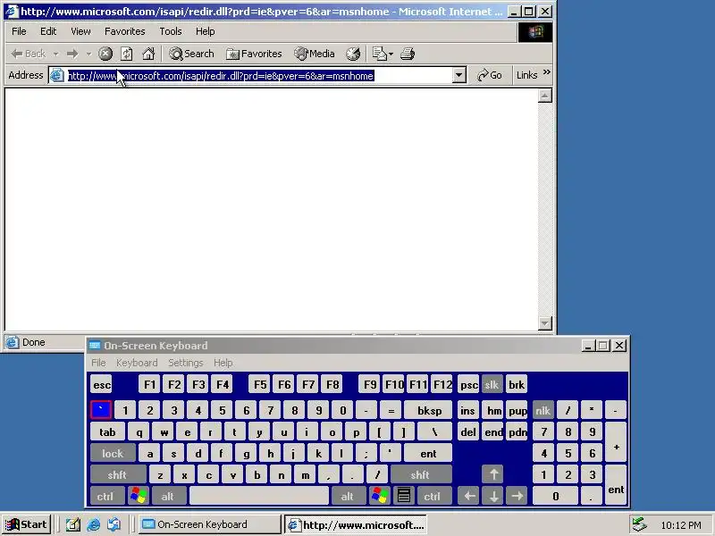Print the page with the printer icon
This screenshot has width=715, height=536.
point(408,54)
